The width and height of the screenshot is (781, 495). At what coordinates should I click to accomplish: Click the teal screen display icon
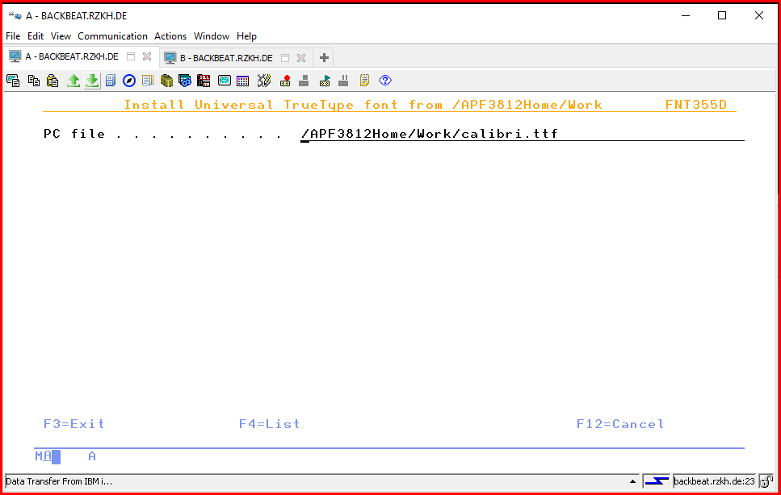tap(225, 81)
